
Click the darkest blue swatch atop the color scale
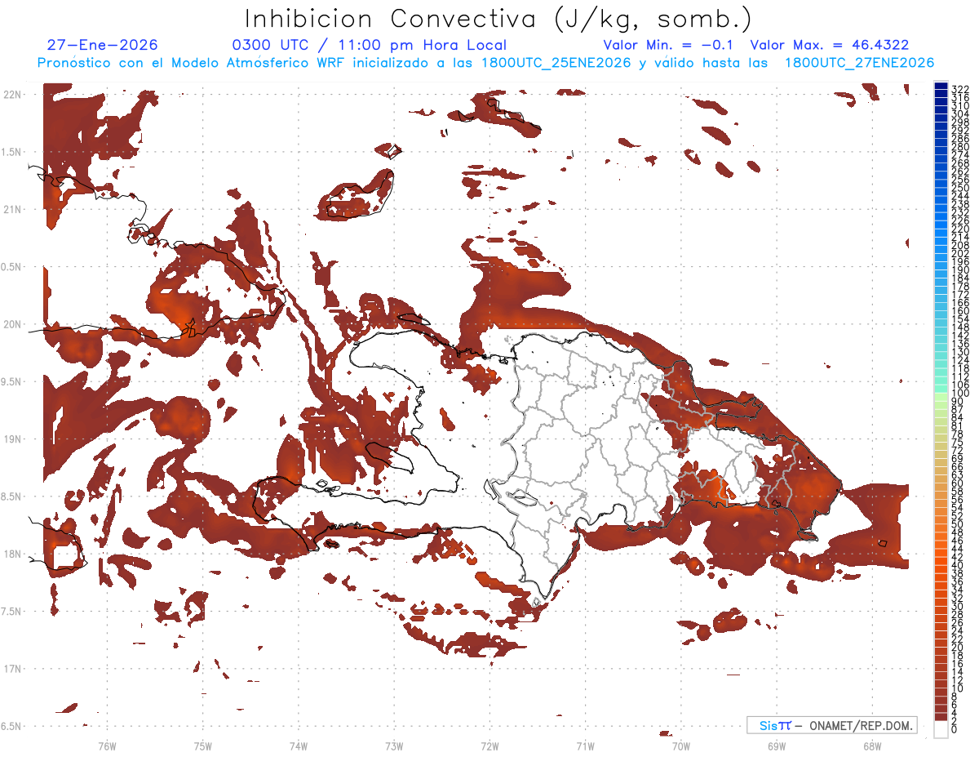point(941,87)
